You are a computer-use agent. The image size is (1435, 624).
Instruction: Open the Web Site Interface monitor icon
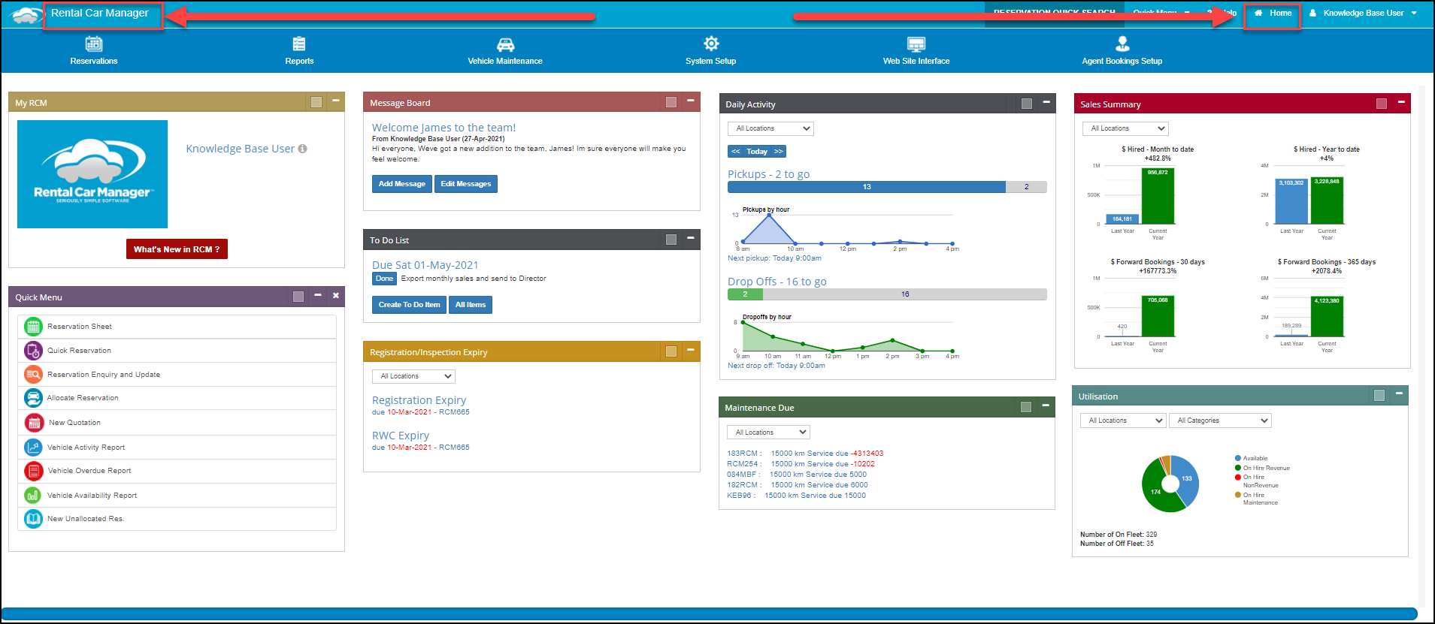916,44
